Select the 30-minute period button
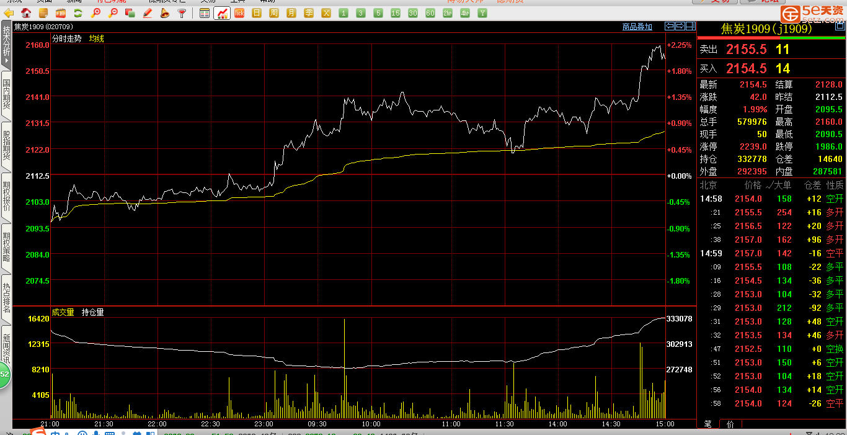This screenshot has width=847, height=435. [413, 13]
